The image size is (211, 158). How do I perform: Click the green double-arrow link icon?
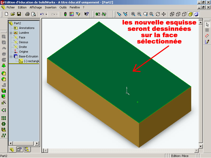pos(104,14)
